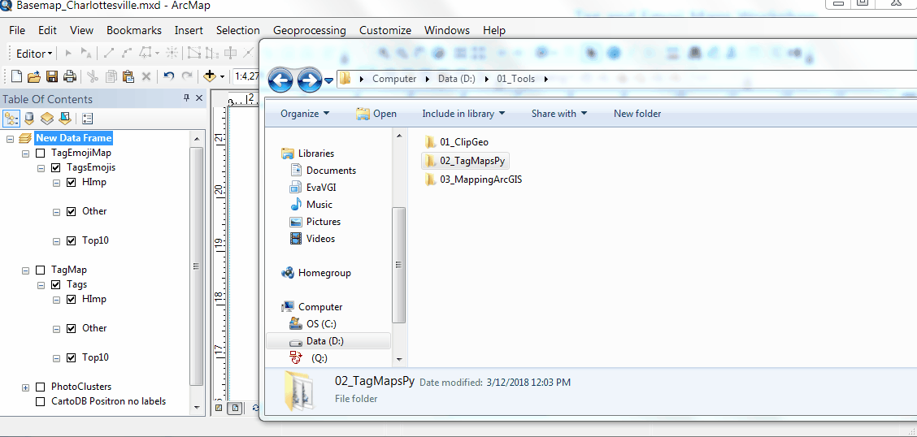
Task: Select the 03_MappingArcGIS folder
Action: (x=480, y=180)
